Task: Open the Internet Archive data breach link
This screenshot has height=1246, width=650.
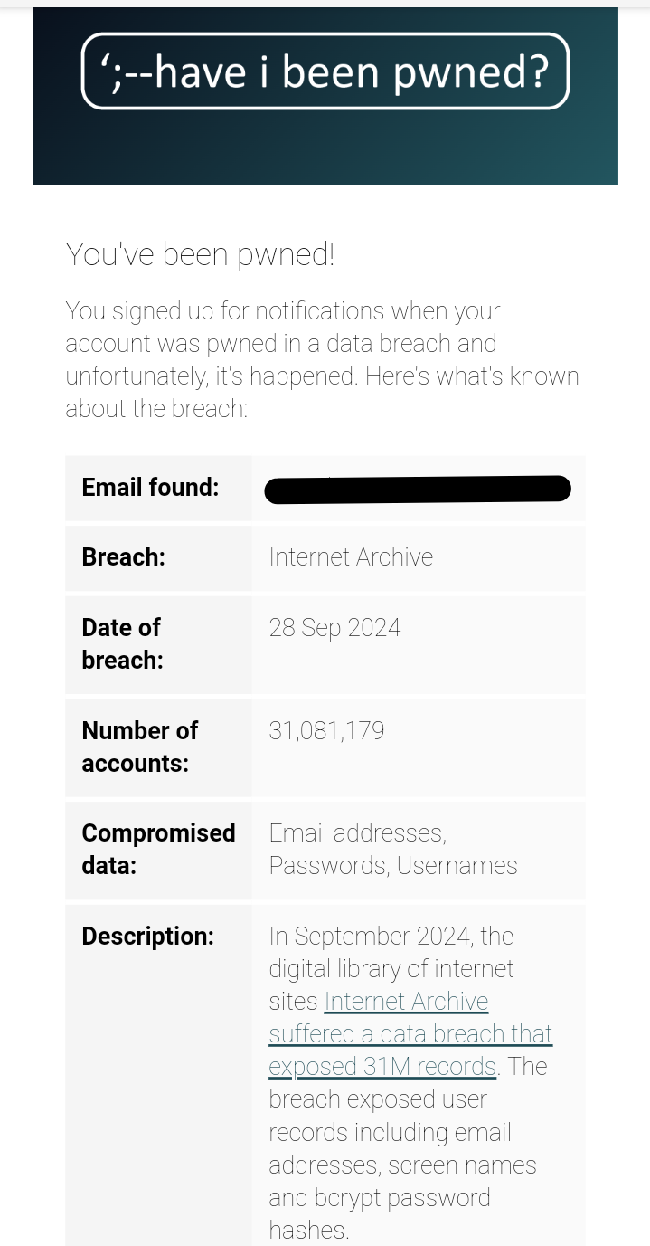Action: pyautogui.click(x=410, y=1034)
